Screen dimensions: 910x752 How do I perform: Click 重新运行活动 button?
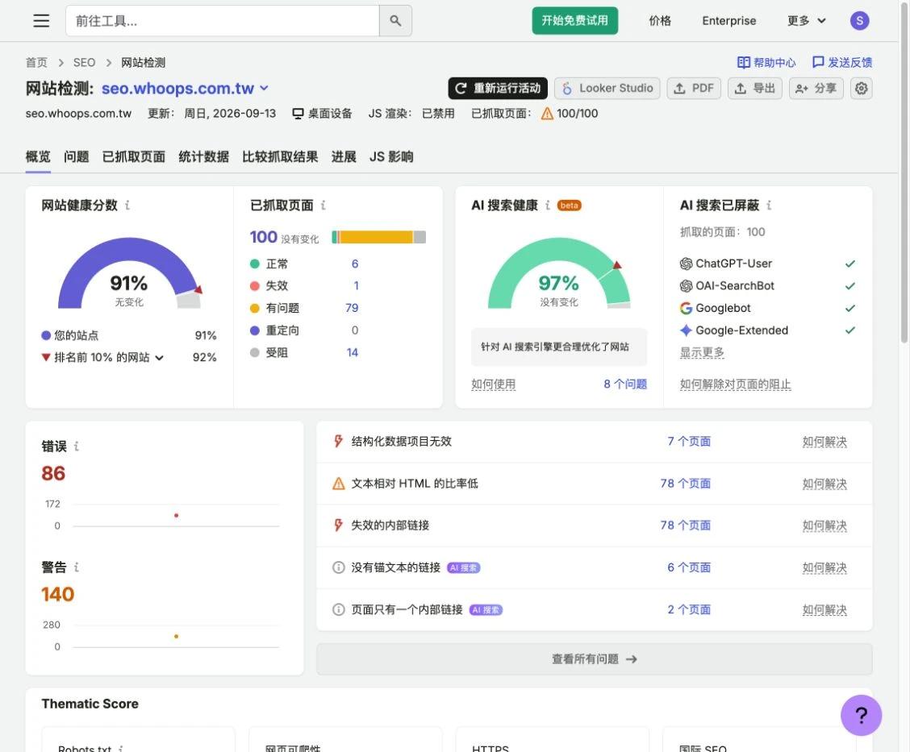coord(498,88)
